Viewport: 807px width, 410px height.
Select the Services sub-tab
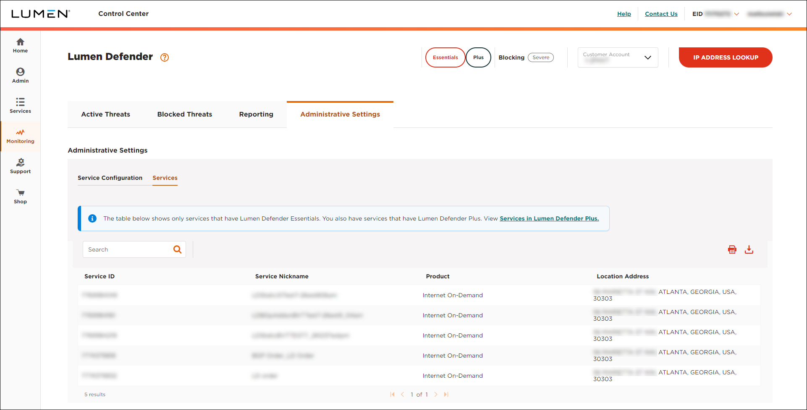coord(165,178)
